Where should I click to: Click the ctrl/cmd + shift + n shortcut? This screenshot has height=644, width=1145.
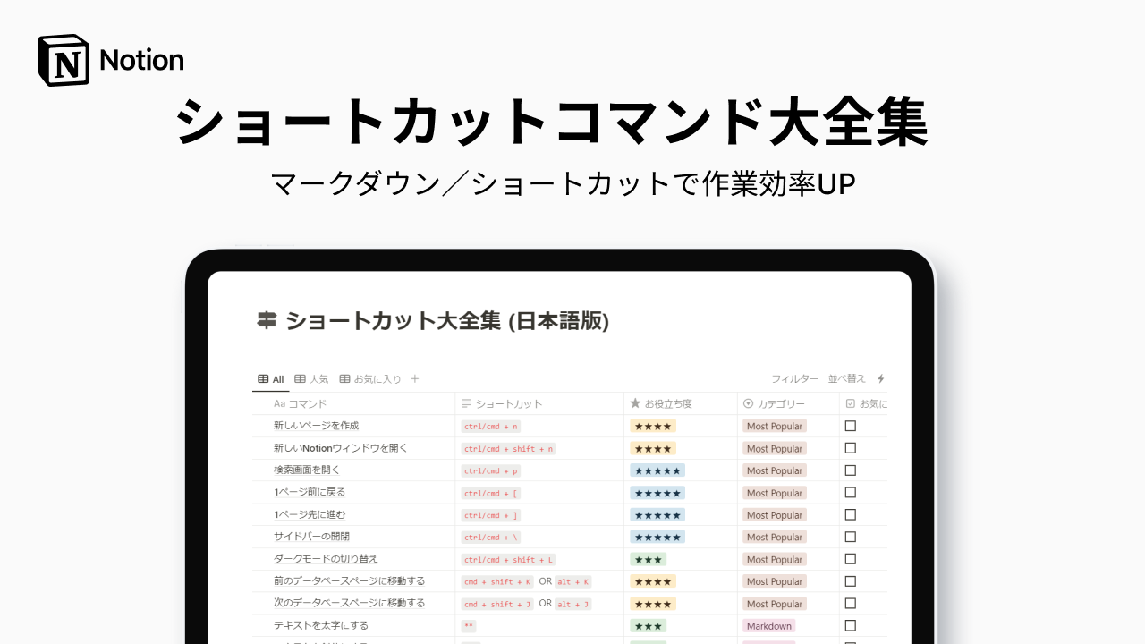point(509,449)
